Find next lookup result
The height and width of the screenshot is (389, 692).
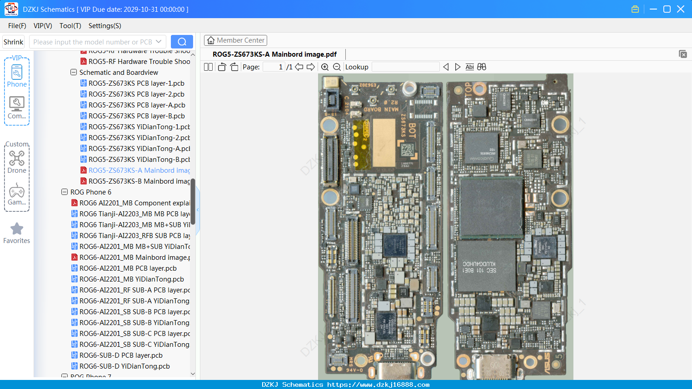click(458, 67)
